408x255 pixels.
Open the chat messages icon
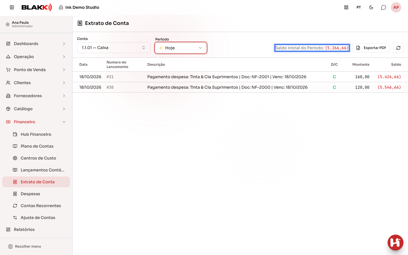384,7
